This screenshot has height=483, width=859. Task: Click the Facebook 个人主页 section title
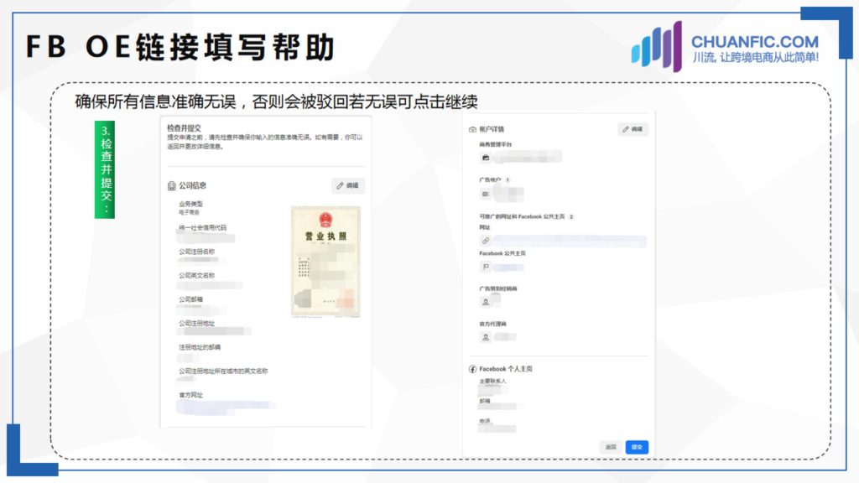pos(506,369)
